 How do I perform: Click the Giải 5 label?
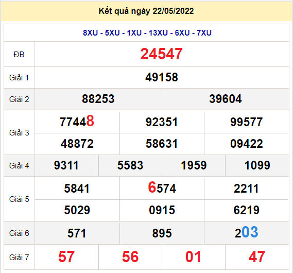[19, 199]
